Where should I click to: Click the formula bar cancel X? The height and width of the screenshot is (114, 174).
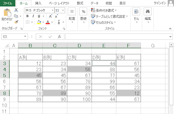[41, 37]
